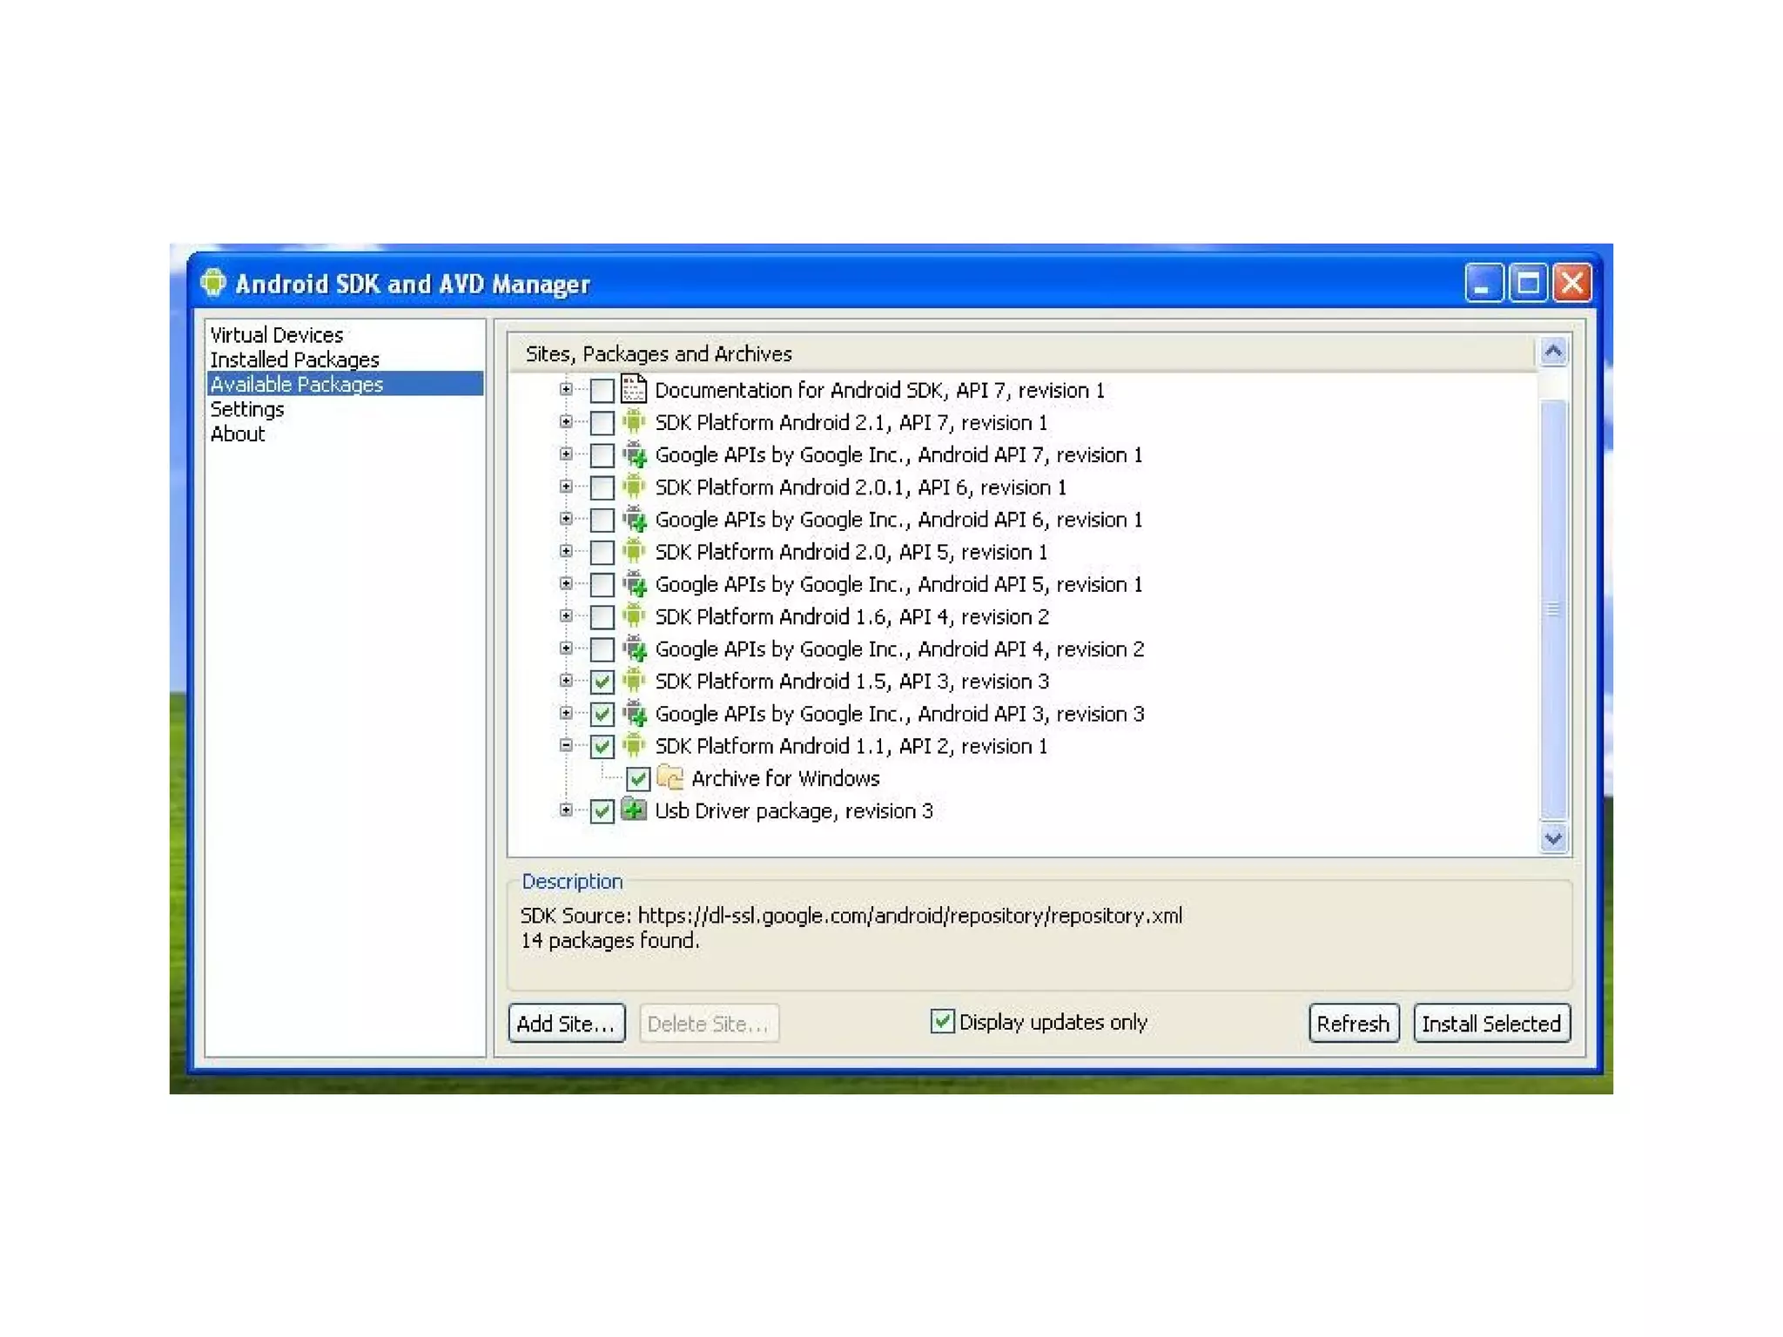Switch to the Virtual Devices section
Image resolution: width=1783 pixels, height=1337 pixels.
(277, 334)
